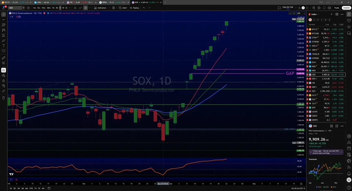
Task: Click the Alert button
Action: pos(123,8)
